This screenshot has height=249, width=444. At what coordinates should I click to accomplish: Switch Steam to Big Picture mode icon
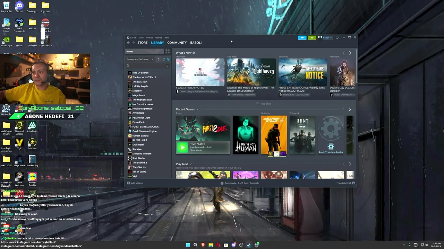click(x=337, y=38)
